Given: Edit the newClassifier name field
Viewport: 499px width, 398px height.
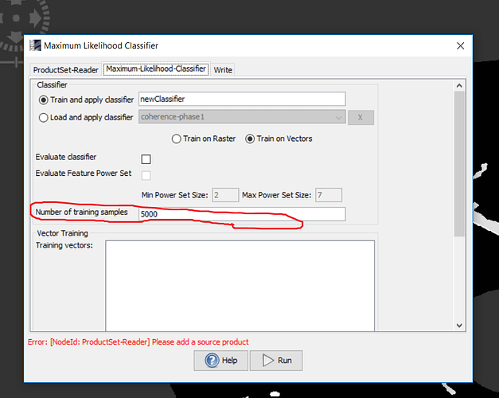Looking at the screenshot, I should (242, 99).
